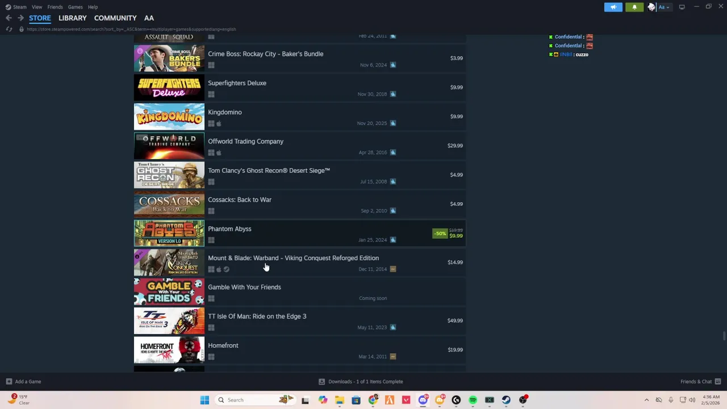Open Windows Start menu

[x=204, y=400]
